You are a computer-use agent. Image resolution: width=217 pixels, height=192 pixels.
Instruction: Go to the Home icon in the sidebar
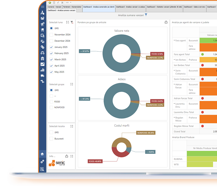[x=42, y=154]
